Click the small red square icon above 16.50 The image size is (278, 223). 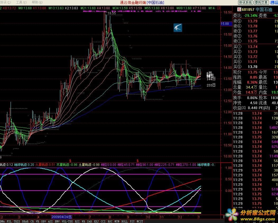click(x=219, y=8)
